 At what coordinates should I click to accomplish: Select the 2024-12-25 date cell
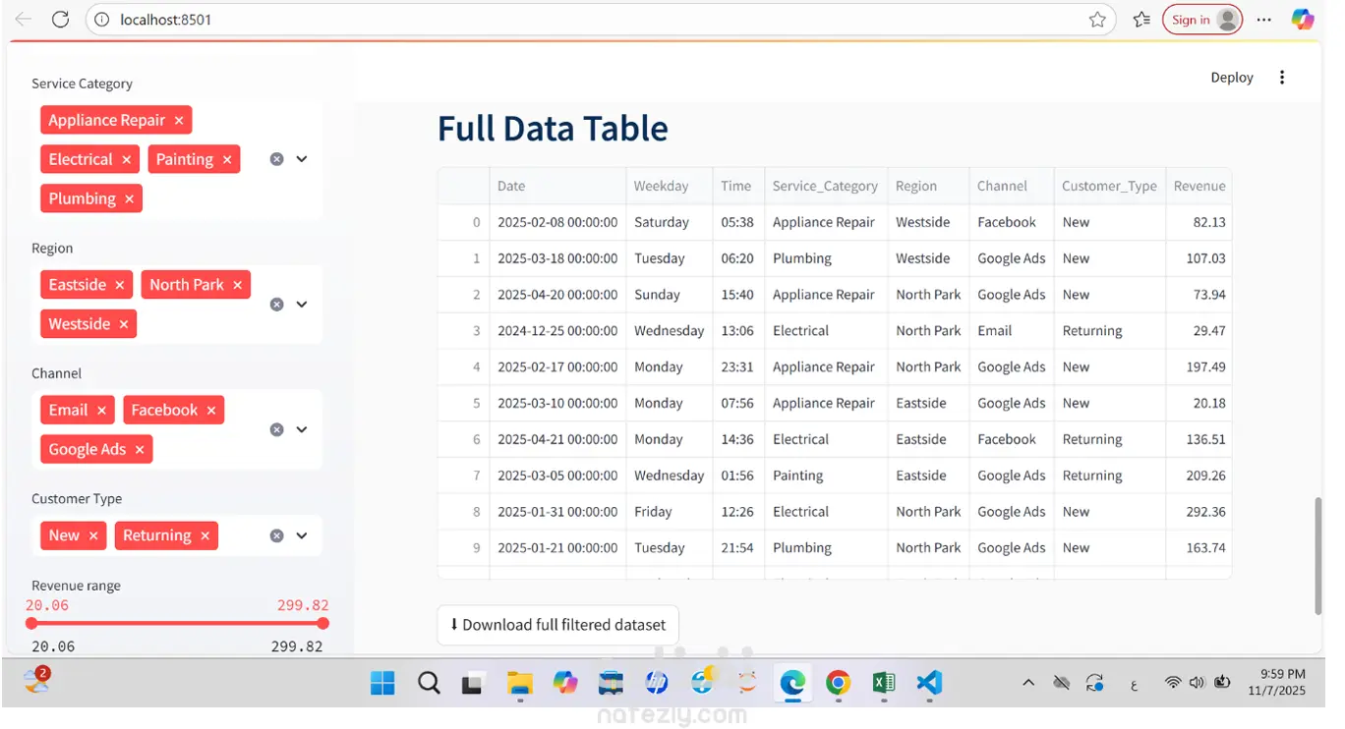(557, 331)
